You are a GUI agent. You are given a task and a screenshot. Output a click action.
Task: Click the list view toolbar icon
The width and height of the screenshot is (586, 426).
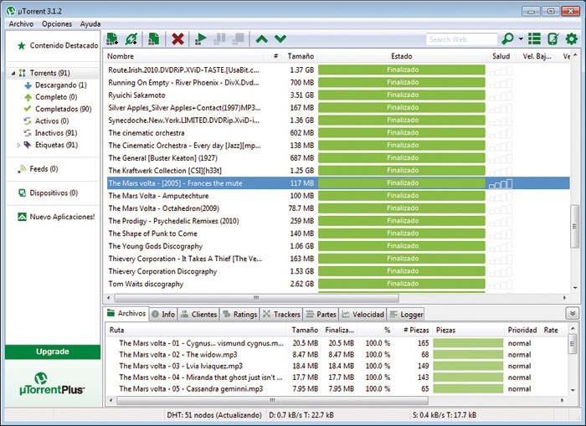pos(534,38)
